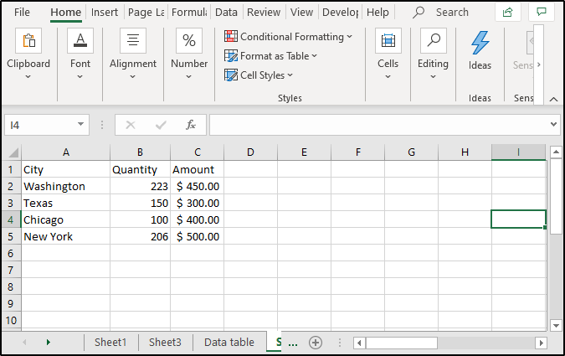Switch to the View tab

(x=301, y=13)
